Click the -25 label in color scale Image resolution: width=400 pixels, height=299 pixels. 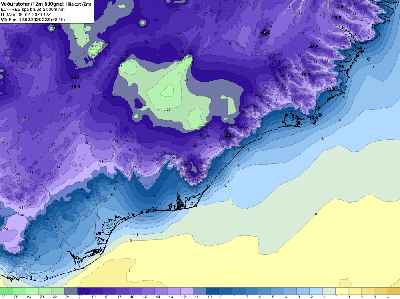[x=15, y=297]
